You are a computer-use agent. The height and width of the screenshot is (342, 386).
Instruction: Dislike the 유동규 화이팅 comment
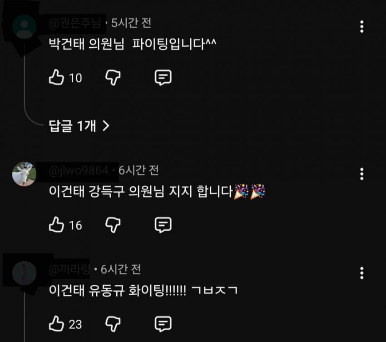pyautogui.click(x=113, y=324)
